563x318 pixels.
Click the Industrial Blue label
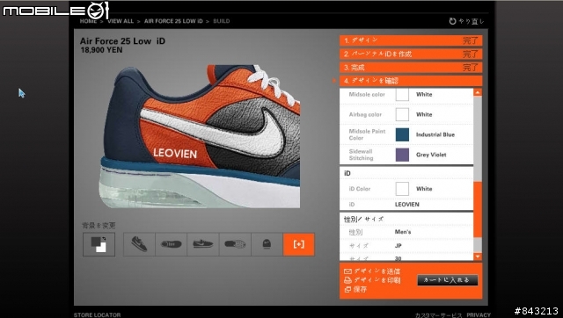click(x=435, y=134)
